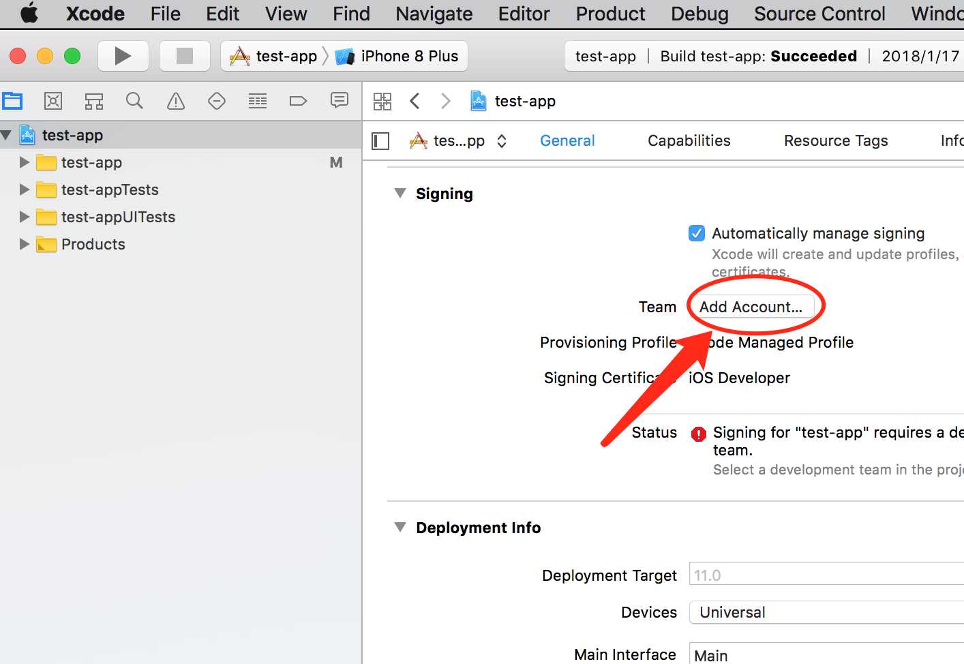964x664 pixels.
Task: Choose the iPhone 8 Plus destination
Action: point(397,56)
